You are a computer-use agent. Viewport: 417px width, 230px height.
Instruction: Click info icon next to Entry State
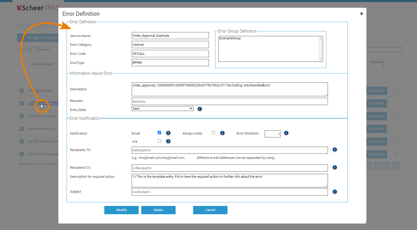(x=200, y=109)
